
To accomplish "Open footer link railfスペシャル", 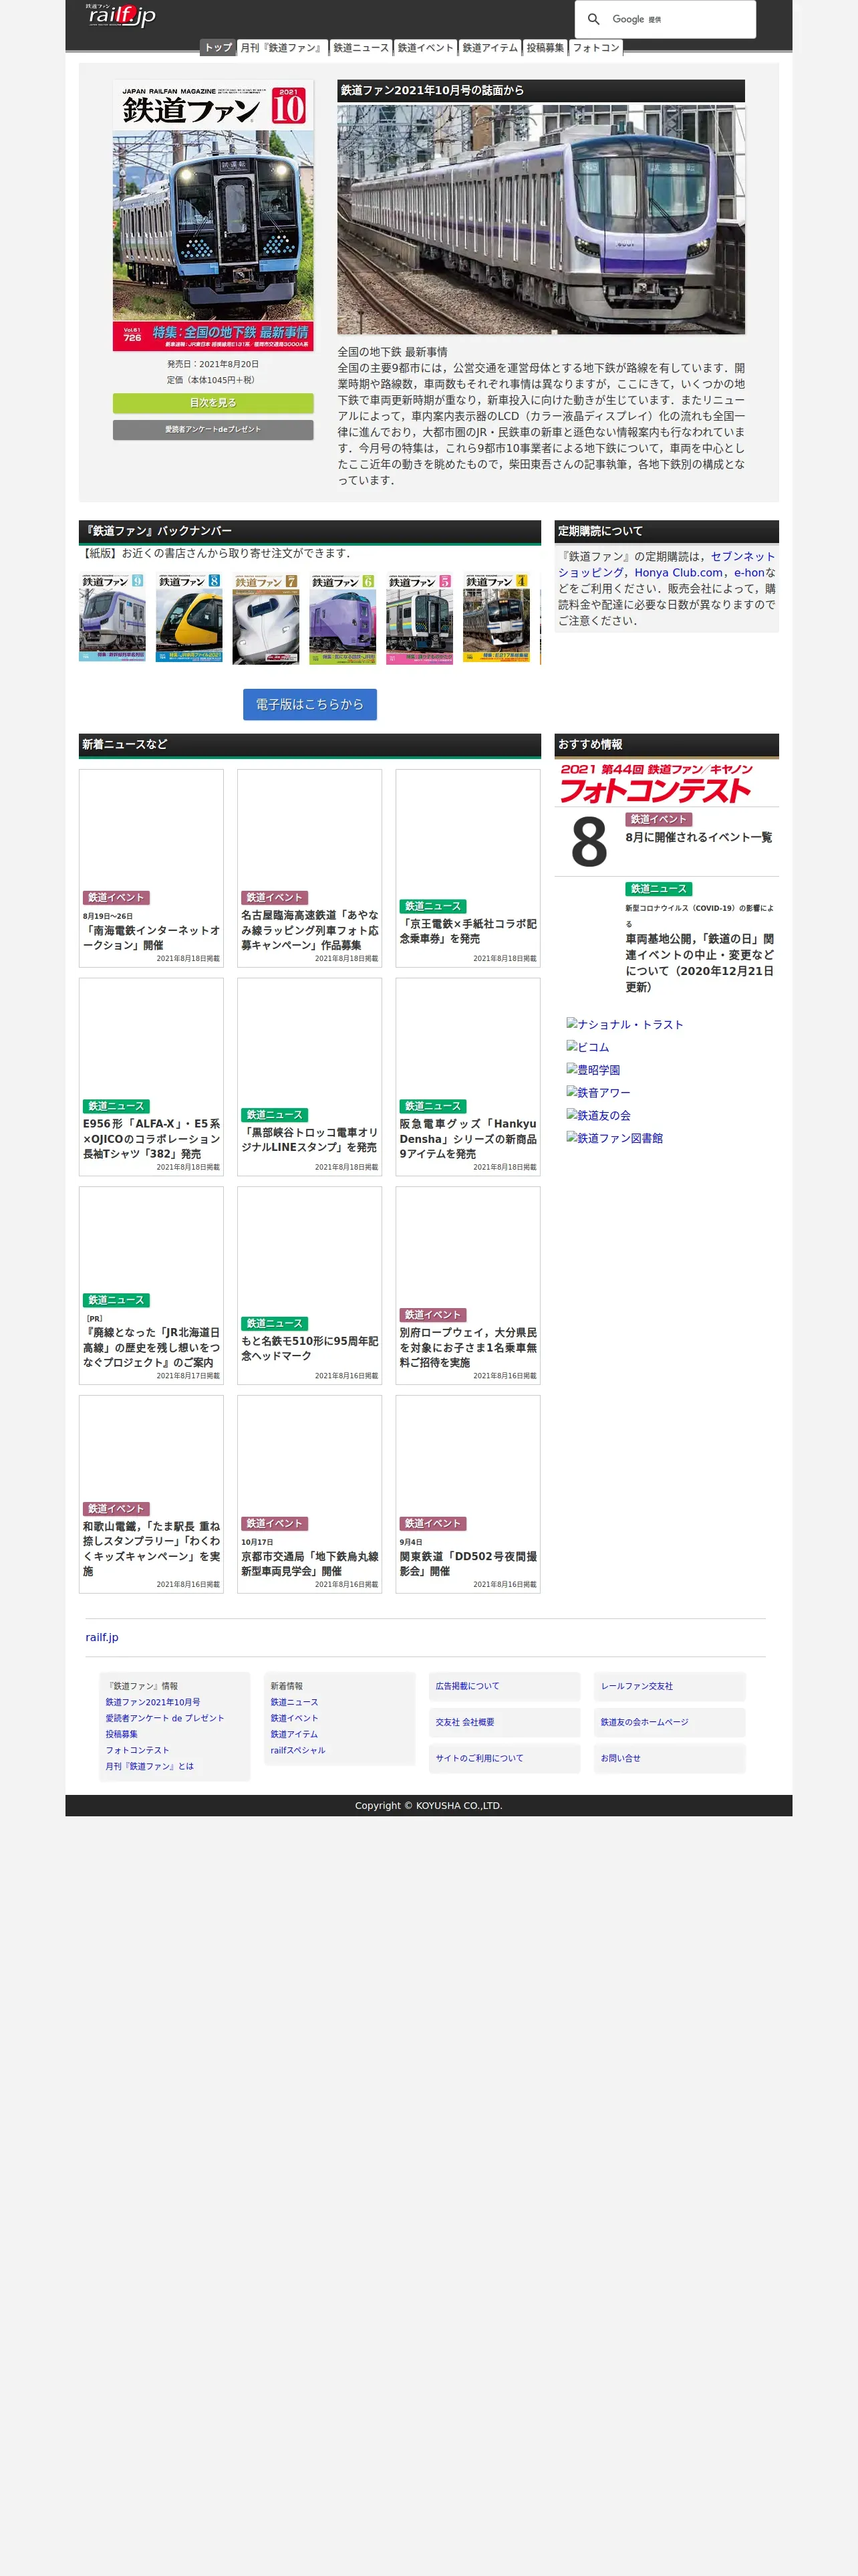I will point(297,1750).
